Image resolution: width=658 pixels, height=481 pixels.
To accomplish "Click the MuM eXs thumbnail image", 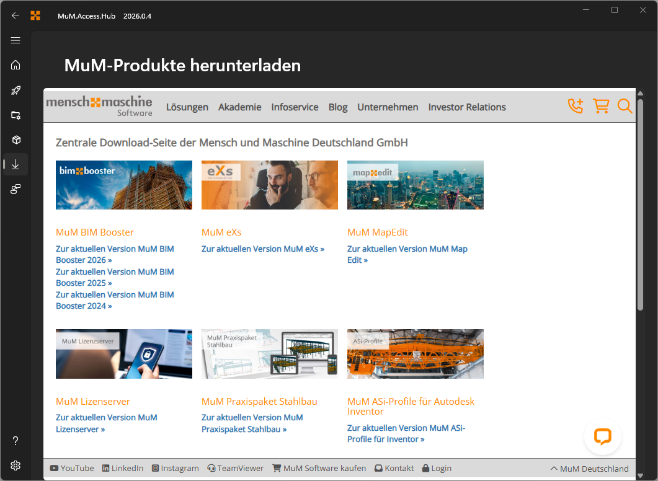I will [269, 185].
